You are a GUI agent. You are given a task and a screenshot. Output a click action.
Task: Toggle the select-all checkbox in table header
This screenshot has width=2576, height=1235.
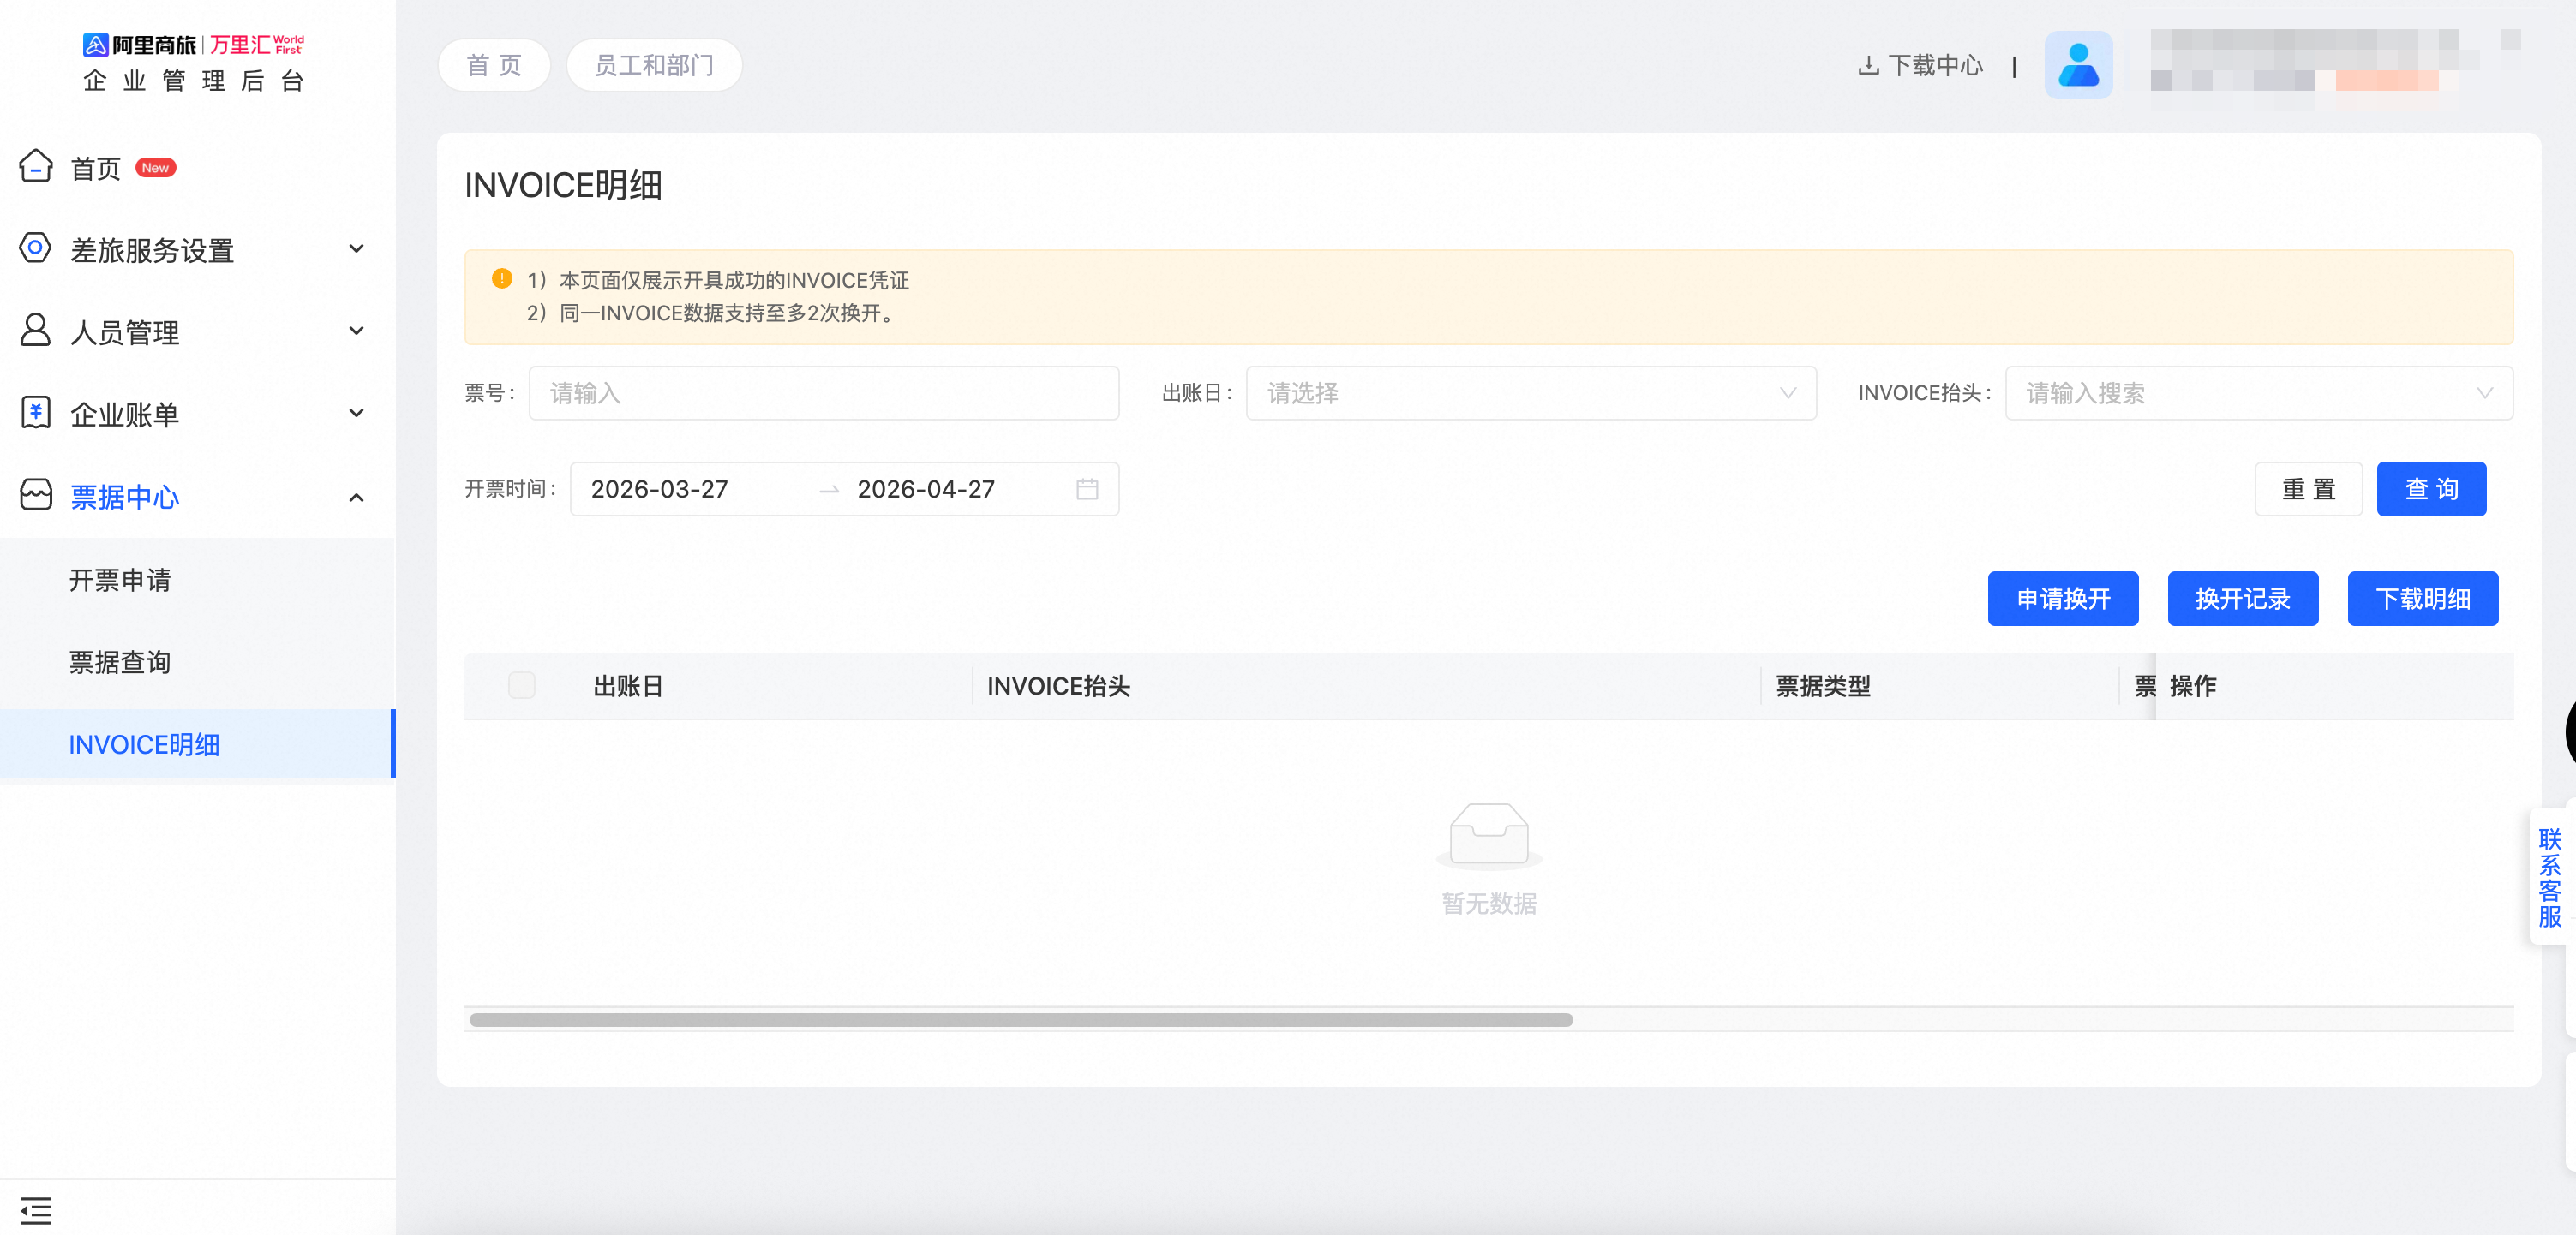(x=521, y=685)
